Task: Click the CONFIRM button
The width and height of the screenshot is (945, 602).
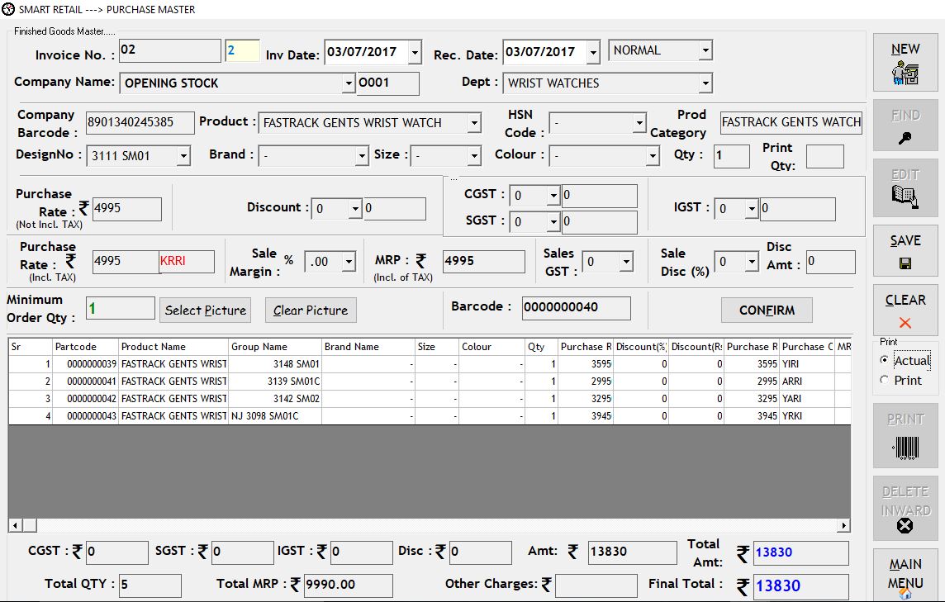Action: pos(767,310)
